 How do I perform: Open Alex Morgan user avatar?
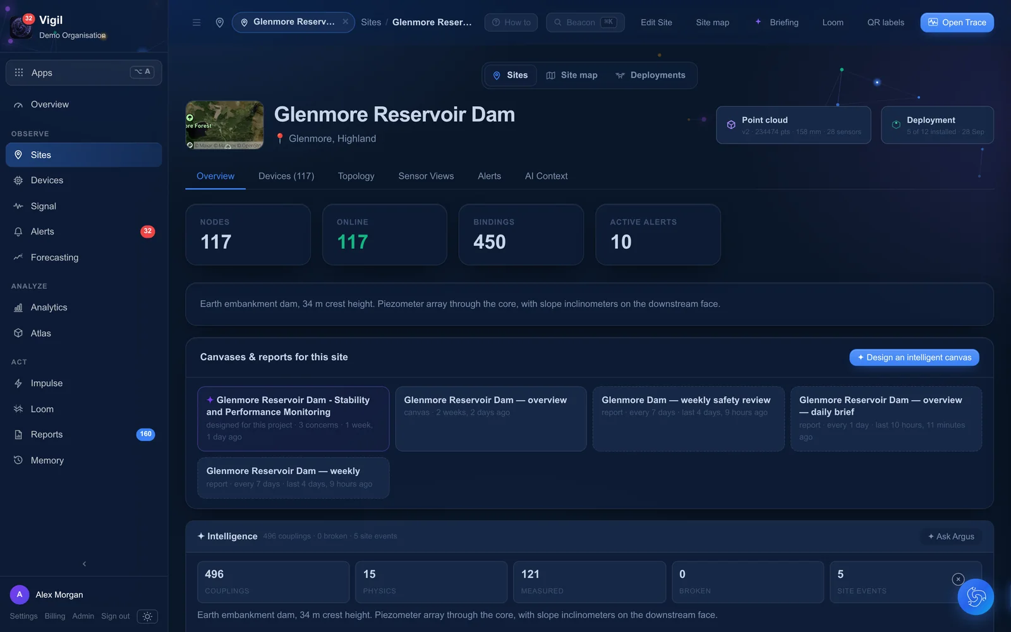[x=20, y=595]
